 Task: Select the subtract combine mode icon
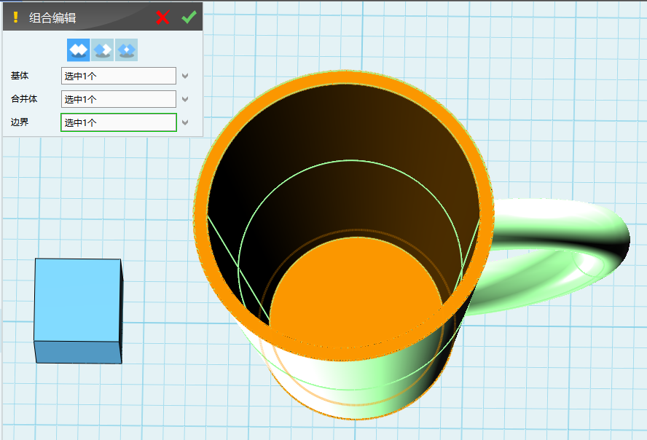pyautogui.click(x=102, y=50)
